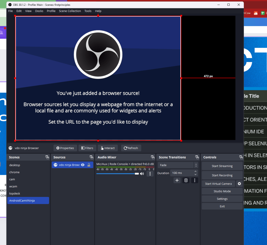Enable Studio Mode
Screen dimensions: 267x245
pos(222,191)
